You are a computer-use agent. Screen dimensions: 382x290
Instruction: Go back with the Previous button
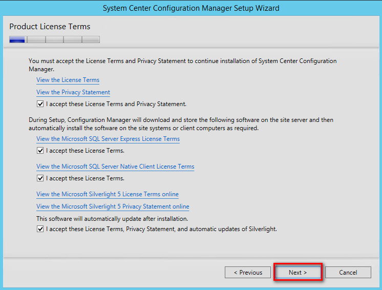pyautogui.click(x=248, y=272)
